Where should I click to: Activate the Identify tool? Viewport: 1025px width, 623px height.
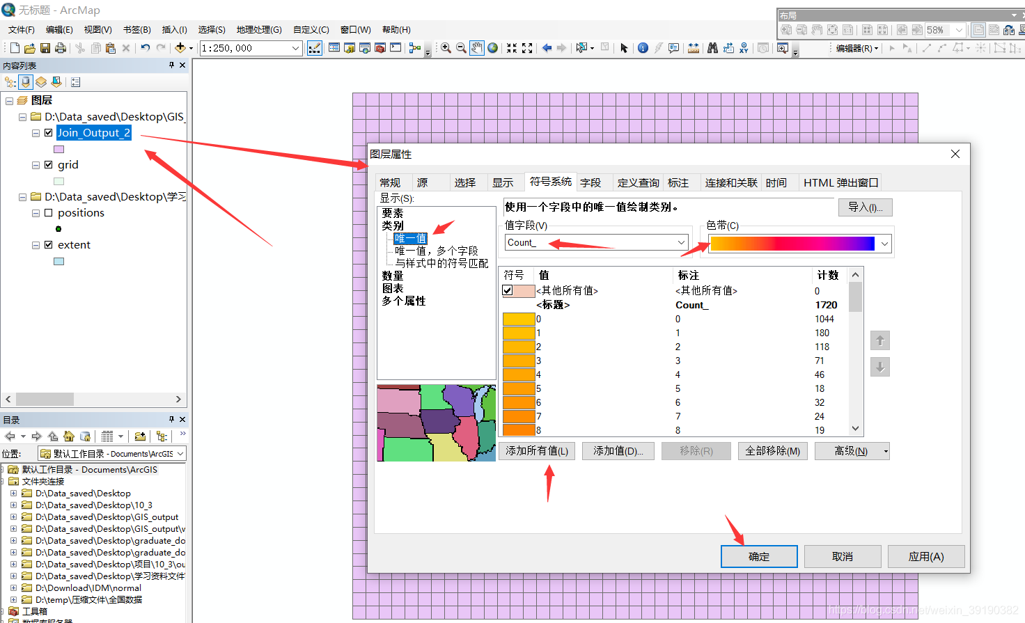tap(643, 48)
